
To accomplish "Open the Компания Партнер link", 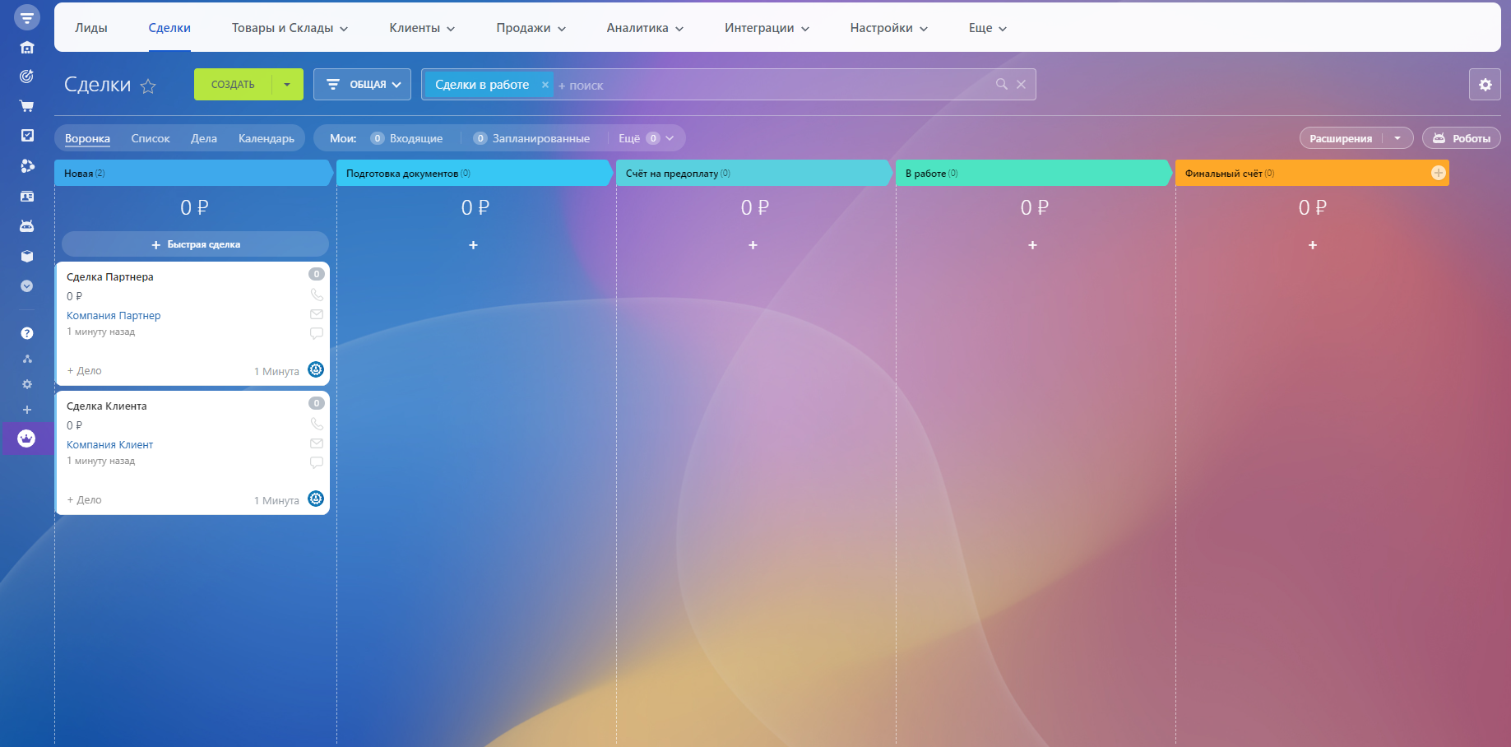I will [x=114, y=316].
